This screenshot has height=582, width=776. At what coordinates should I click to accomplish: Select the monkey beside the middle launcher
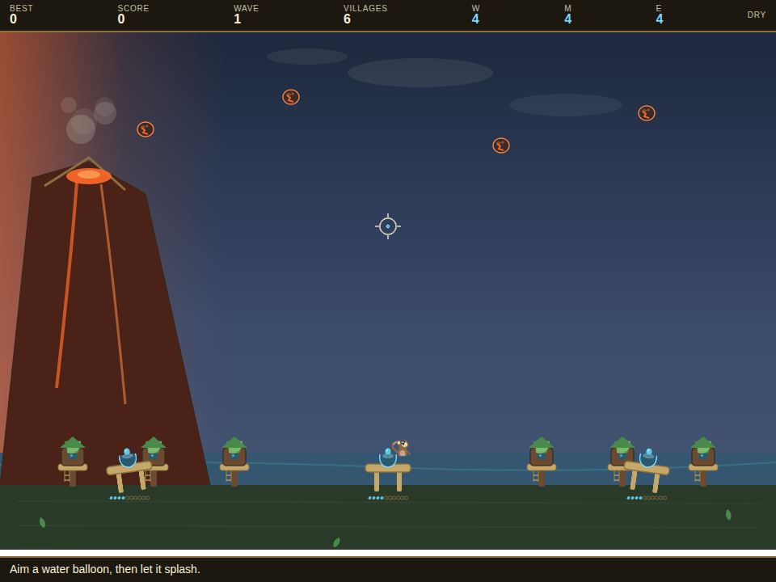(x=402, y=448)
